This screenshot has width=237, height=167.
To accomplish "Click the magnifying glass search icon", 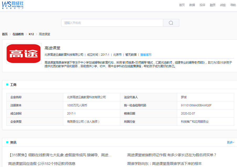I will point(171,23).
